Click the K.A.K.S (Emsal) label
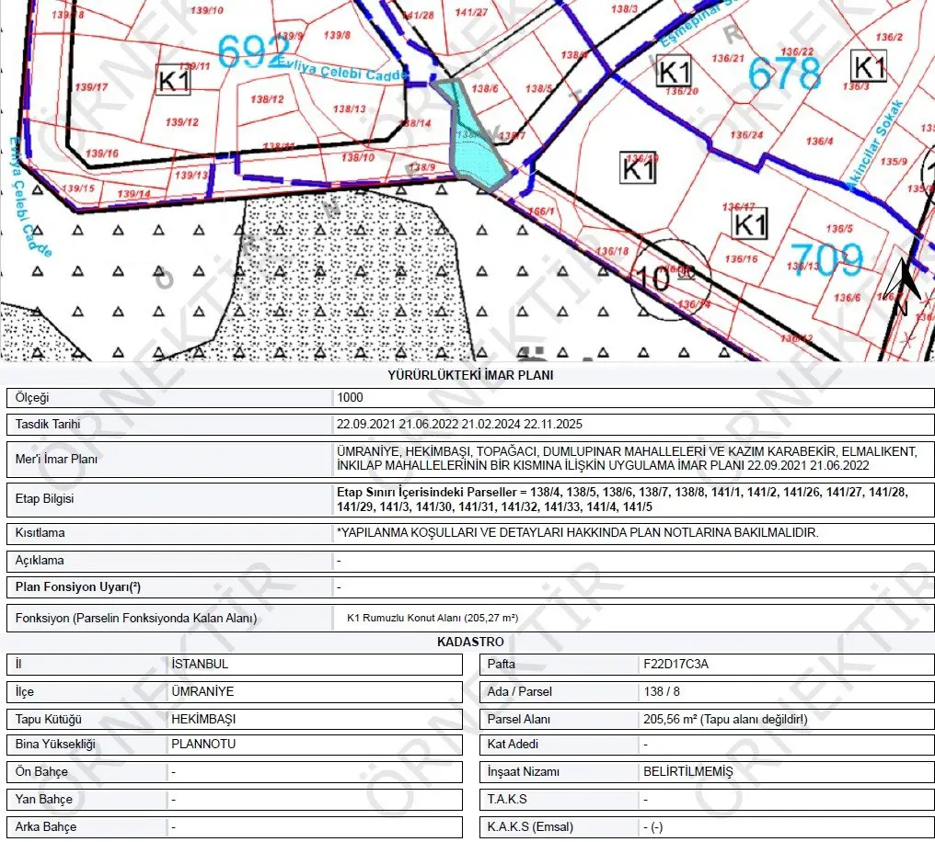 click(530, 826)
